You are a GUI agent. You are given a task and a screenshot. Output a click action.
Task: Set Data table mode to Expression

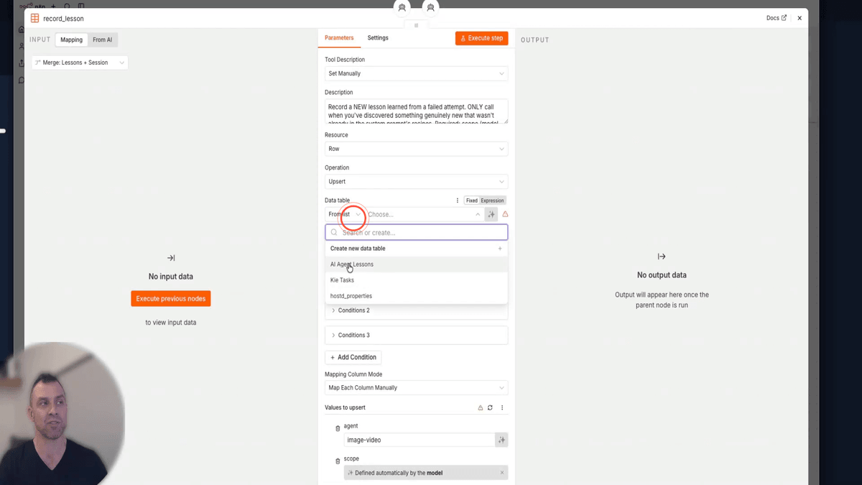(492, 200)
